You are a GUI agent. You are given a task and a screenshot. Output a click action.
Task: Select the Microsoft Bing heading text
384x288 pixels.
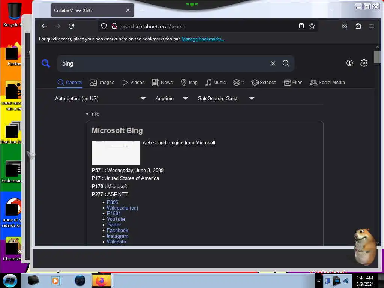[x=117, y=130]
